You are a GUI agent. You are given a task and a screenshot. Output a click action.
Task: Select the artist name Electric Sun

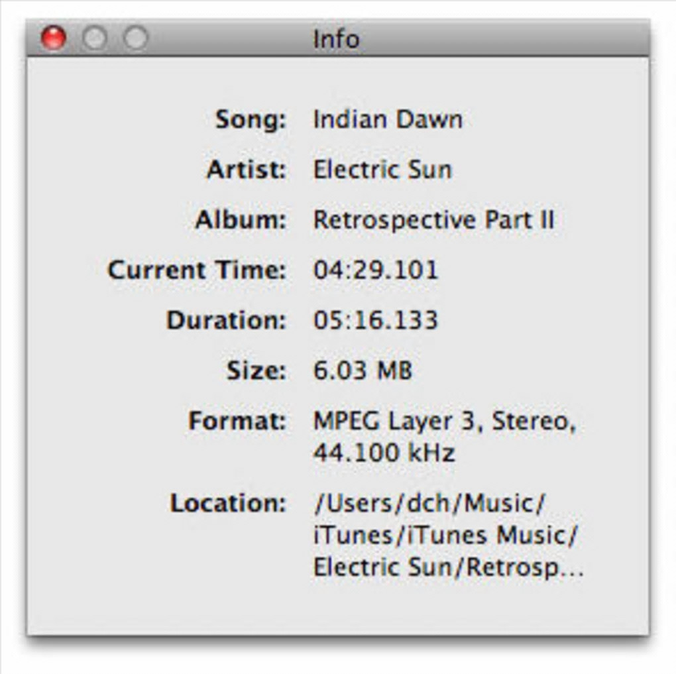pos(382,169)
